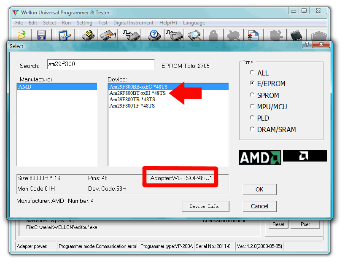
Task: Click the program chip right-arrow icon
Action: coord(131,35)
